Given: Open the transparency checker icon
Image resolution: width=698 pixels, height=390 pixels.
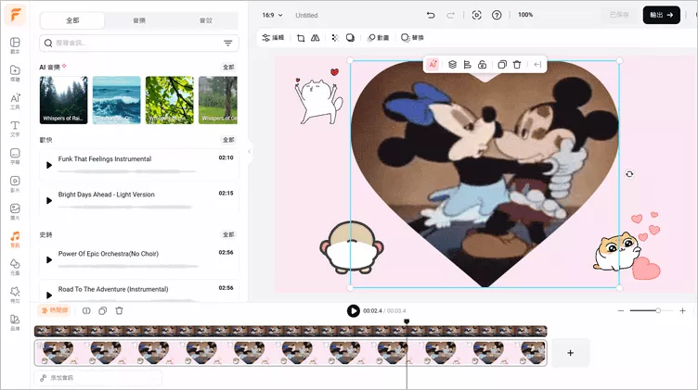Looking at the screenshot, I should click(x=335, y=38).
